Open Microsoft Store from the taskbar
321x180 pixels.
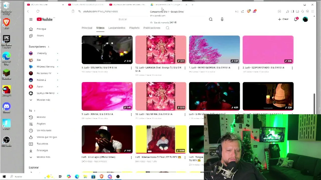click(x=93, y=176)
